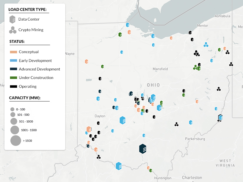Click the OHIO state label

click(x=154, y=85)
